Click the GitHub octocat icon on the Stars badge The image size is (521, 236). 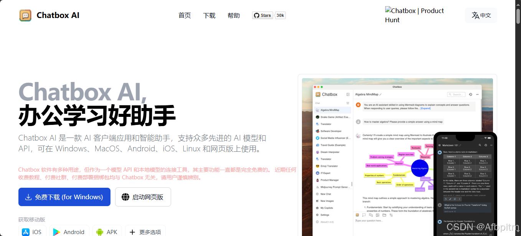[x=256, y=15]
